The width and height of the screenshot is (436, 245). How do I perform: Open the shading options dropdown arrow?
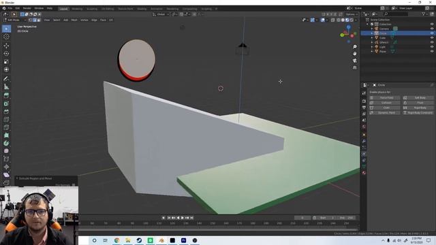(356, 20)
